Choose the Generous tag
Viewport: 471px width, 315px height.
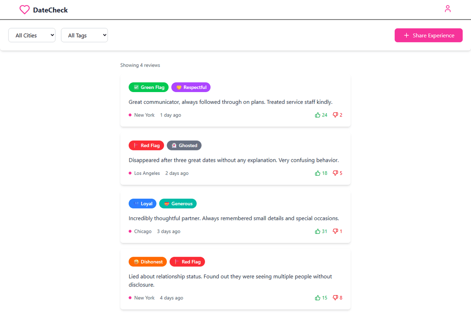(x=178, y=203)
